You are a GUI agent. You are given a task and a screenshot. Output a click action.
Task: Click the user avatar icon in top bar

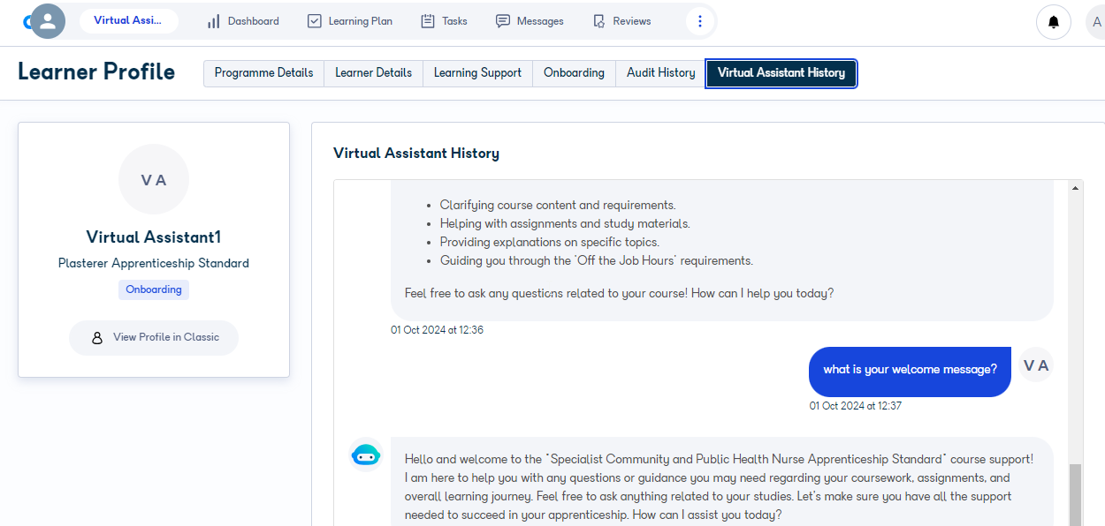pyautogui.click(x=49, y=21)
